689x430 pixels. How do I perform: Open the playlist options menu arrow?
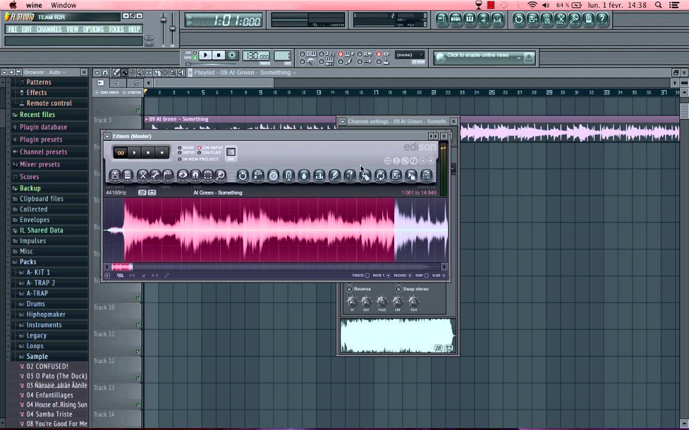(97, 72)
